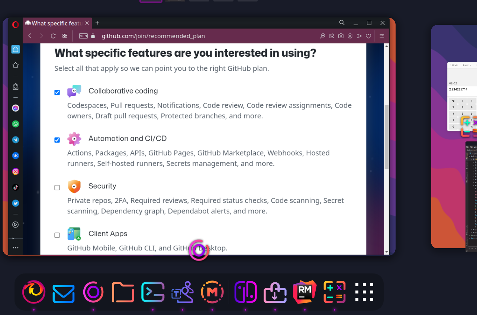
Task: Open Bookmarks star in Opera sidebar
Action: click(15, 65)
